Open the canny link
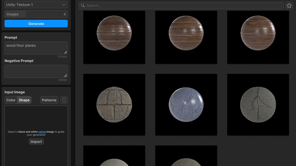The image size is (296, 166). [x=42, y=132]
